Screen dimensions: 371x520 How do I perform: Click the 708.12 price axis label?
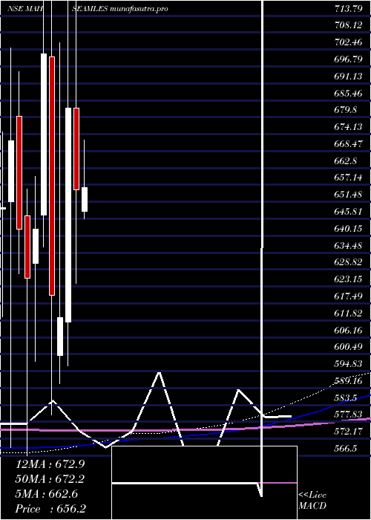pyautogui.click(x=349, y=25)
